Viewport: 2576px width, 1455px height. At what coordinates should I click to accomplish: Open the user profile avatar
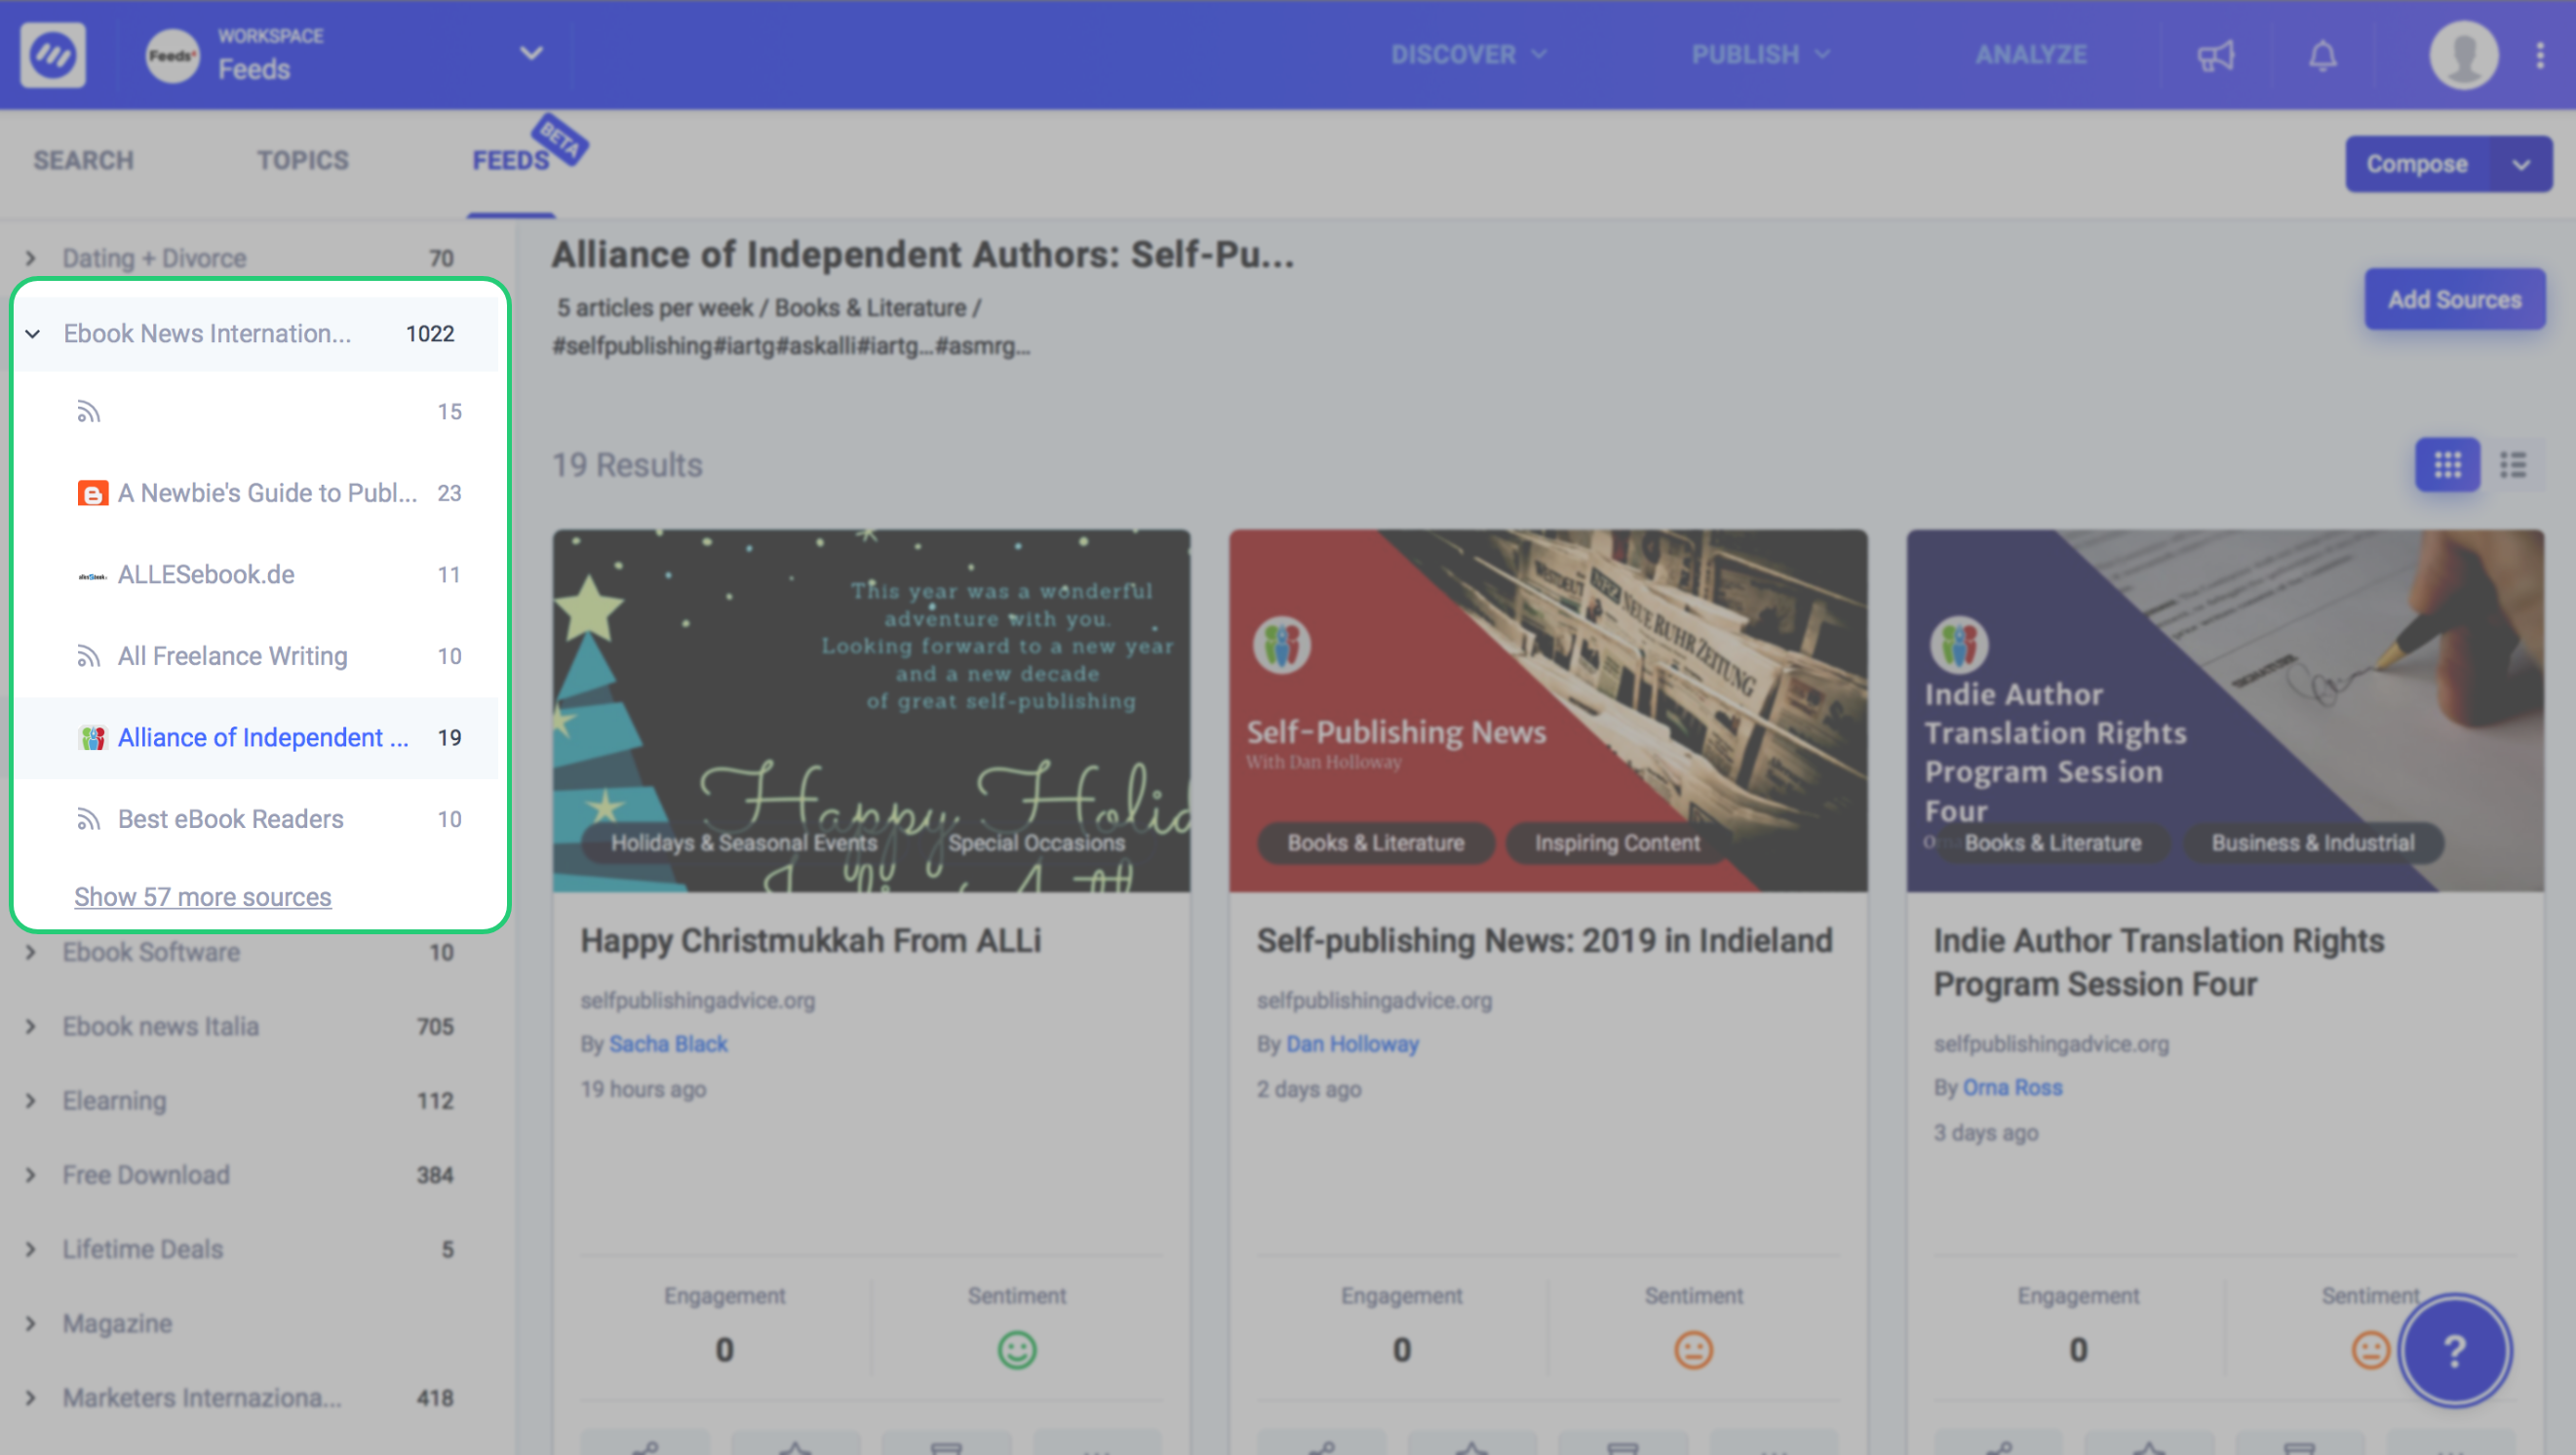[x=2463, y=55]
